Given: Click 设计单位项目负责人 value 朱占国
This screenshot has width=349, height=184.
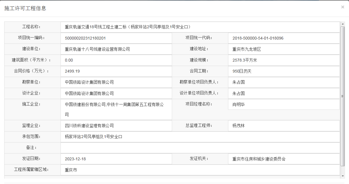Looking at the screenshot, I should click(239, 93).
